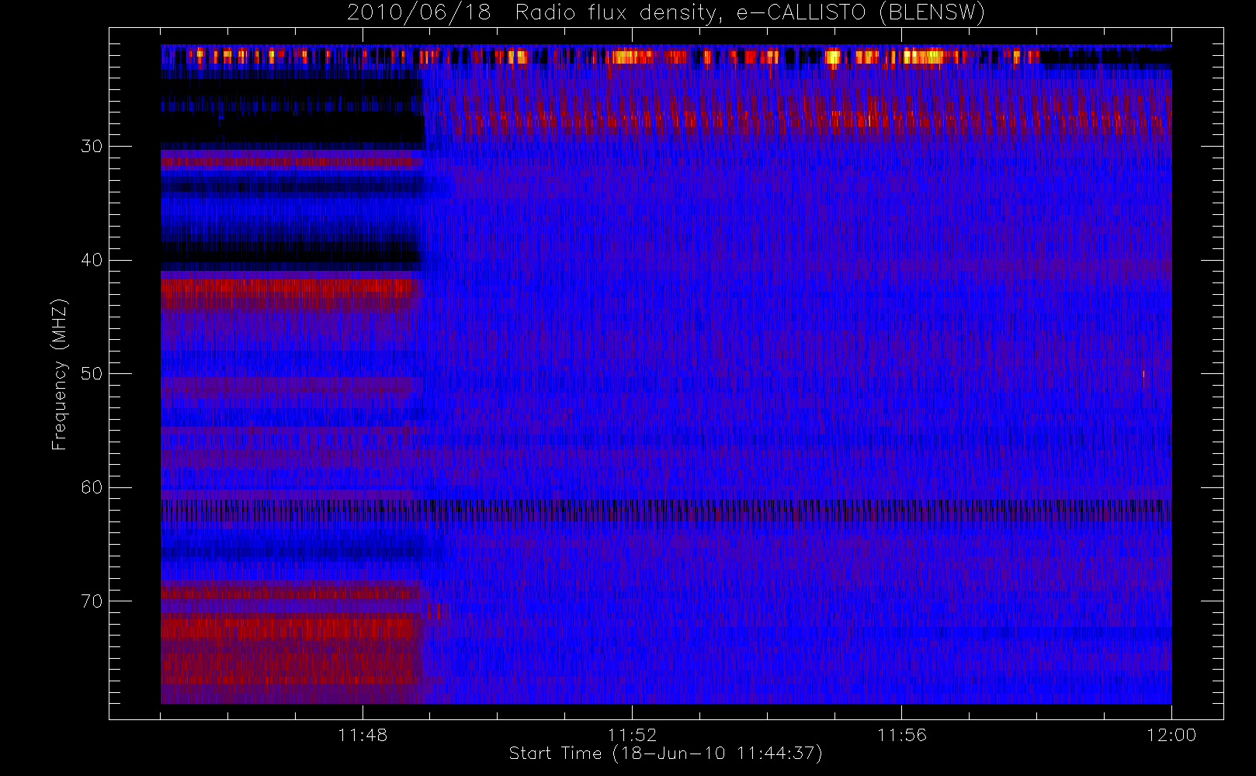Select the "Frequency (MHZ)" y-axis label
Viewport: 1256px width, 776px height.
click(x=59, y=374)
